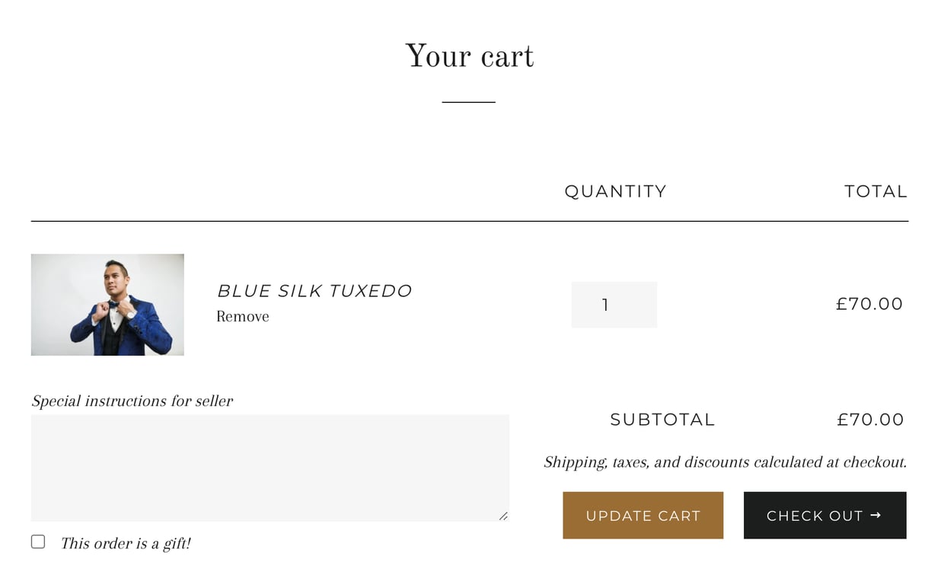944x585 pixels.
Task: Click the shipping and taxes checkout note
Action: pyautogui.click(x=725, y=462)
